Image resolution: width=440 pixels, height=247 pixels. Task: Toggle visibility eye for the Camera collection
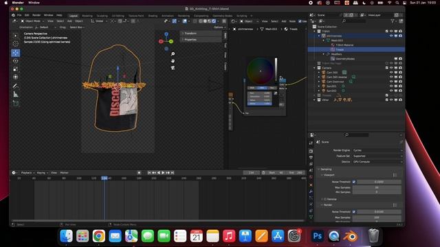pyautogui.click(x=391, y=68)
